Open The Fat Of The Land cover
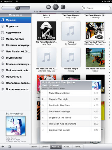Viewport: 112px width, 150px height. [95, 57]
